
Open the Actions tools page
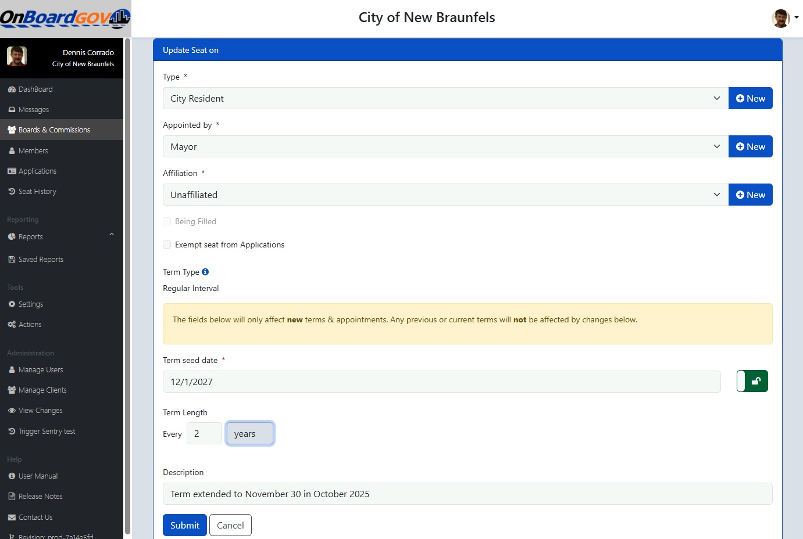[30, 325]
